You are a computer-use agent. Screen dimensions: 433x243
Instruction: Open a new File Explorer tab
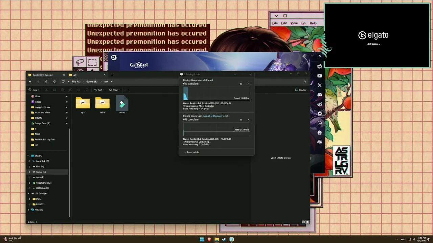coord(112,75)
